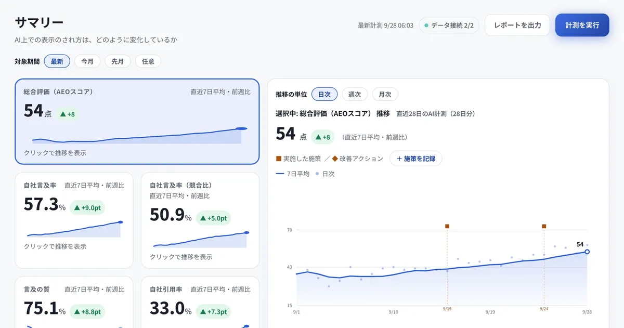Click the 日次 dot legend entry
Image resolution: width=624 pixels, height=328 pixels.
[326, 174]
